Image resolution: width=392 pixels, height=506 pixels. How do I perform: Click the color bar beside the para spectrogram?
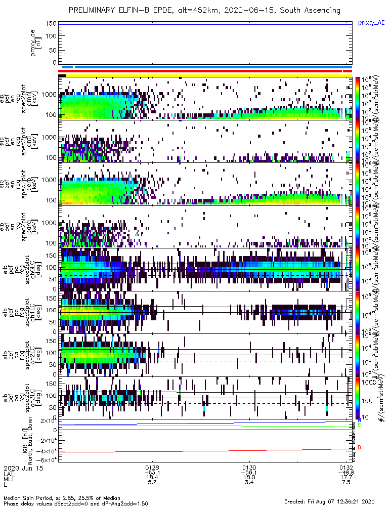coord(358,227)
